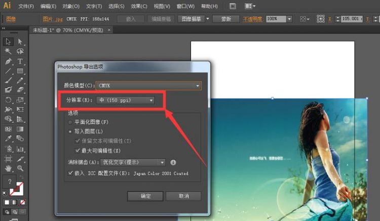Screen dimensions: 380x221
Task: Switch to Color fill mode button
Action: [7, 202]
